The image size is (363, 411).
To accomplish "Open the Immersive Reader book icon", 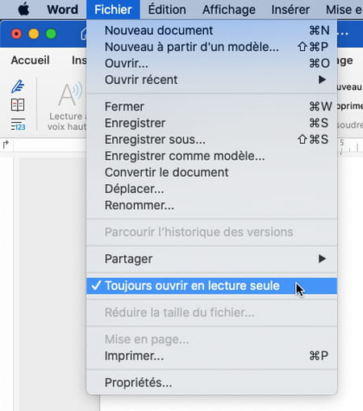I will (18, 105).
